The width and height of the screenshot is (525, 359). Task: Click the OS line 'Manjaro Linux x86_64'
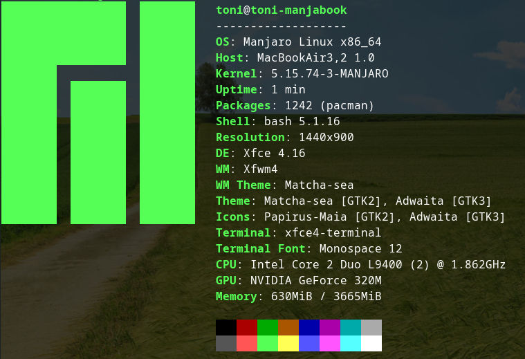312,42
